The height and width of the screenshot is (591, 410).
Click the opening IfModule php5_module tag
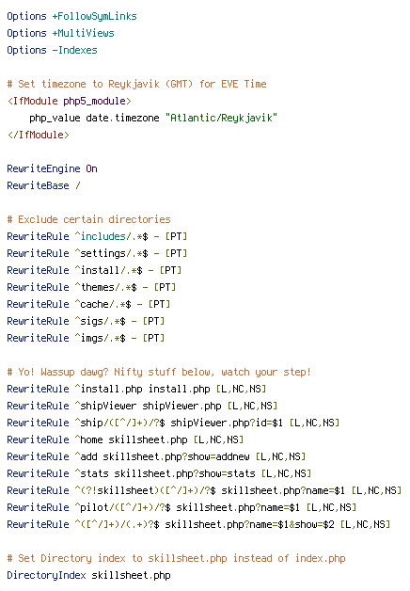click(70, 101)
